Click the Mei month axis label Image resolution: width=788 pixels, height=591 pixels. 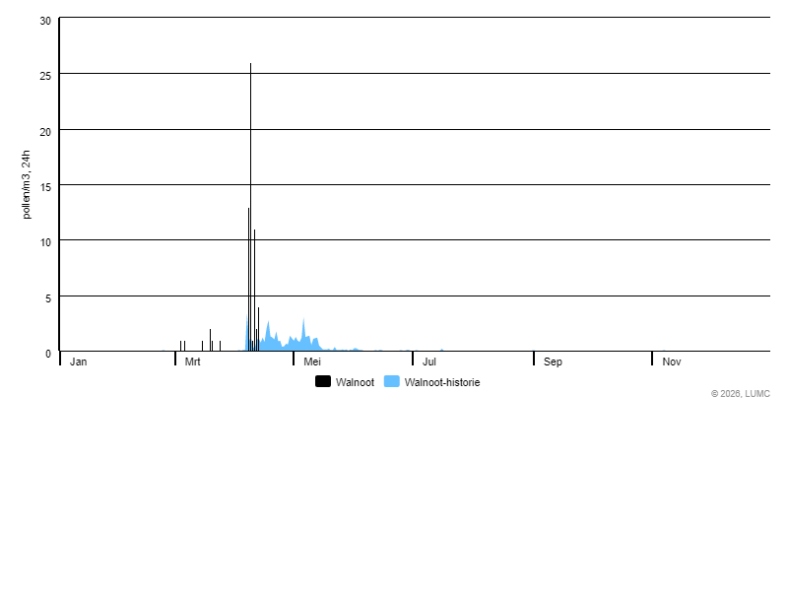coord(312,362)
